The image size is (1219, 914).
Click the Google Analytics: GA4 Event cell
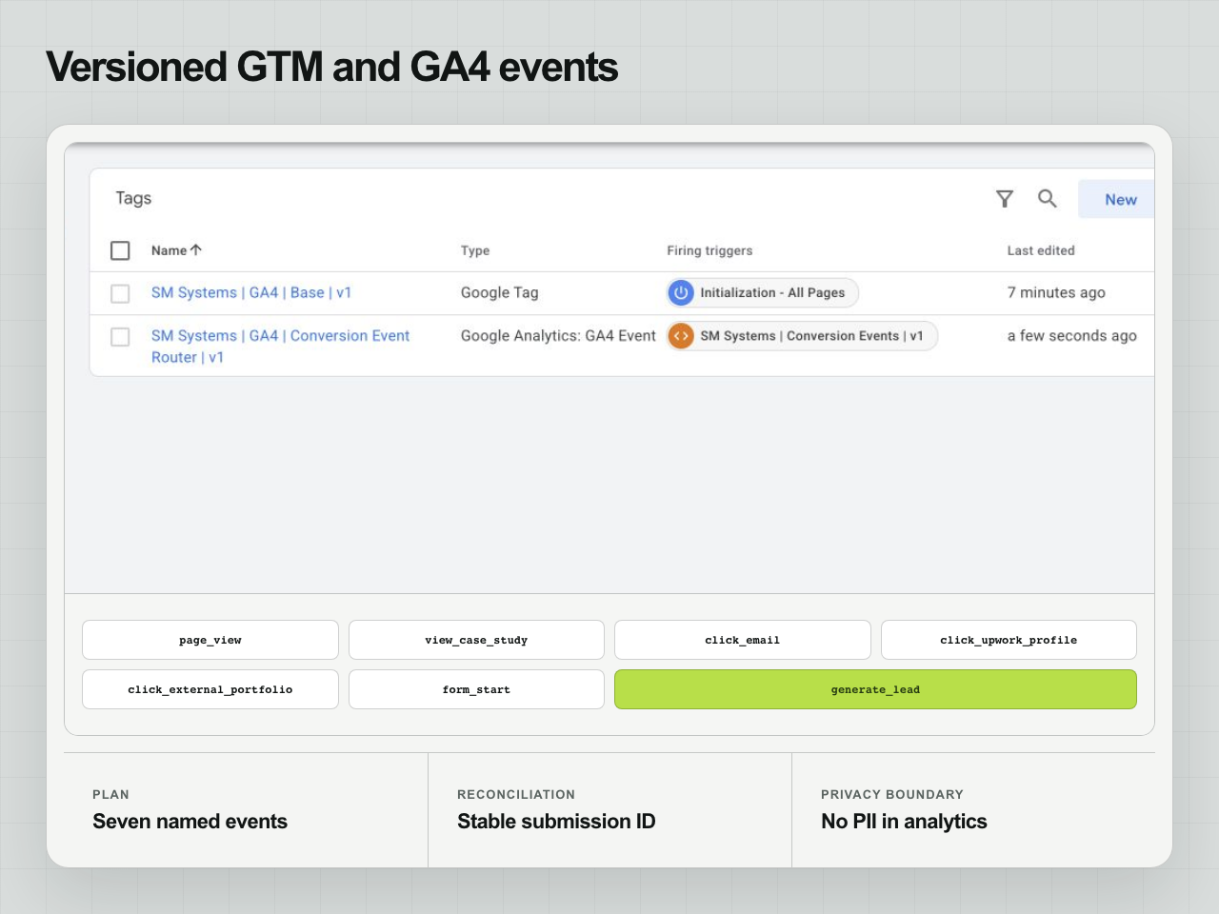tap(558, 335)
